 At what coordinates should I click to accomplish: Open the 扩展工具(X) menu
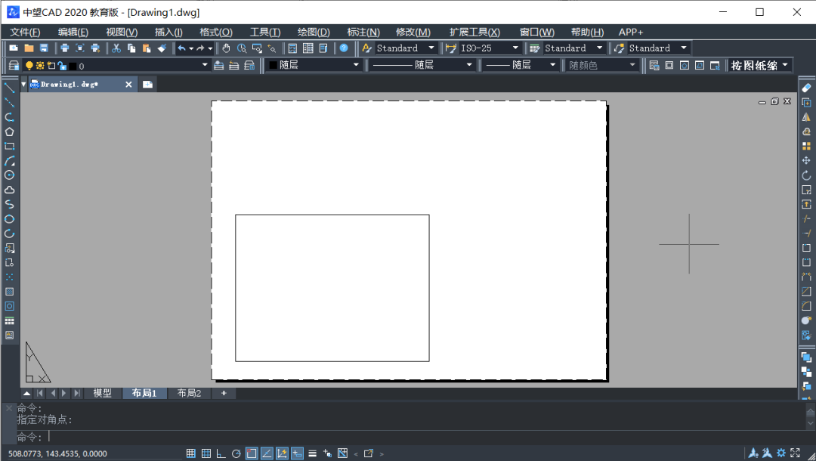point(474,32)
